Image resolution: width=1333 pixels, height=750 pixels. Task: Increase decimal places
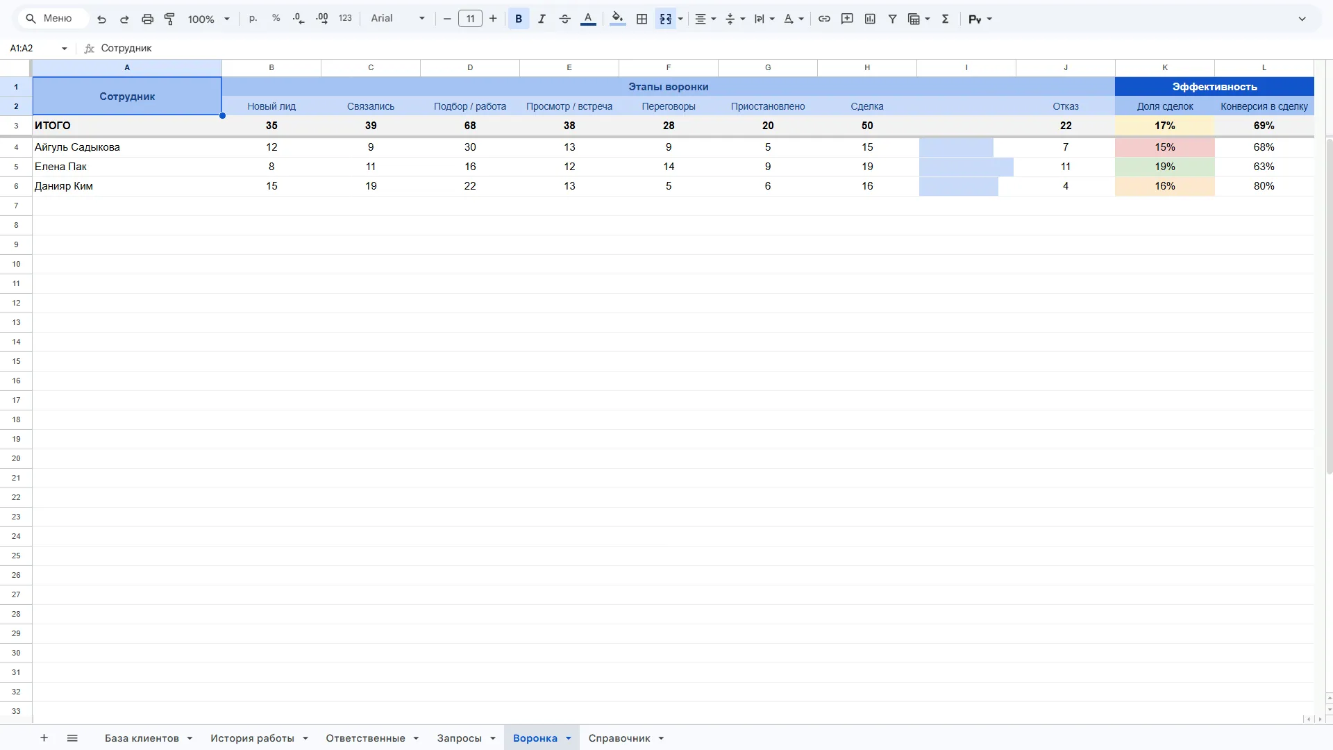tap(321, 19)
